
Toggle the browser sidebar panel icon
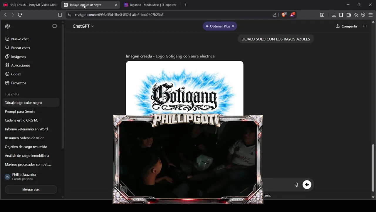341,15
